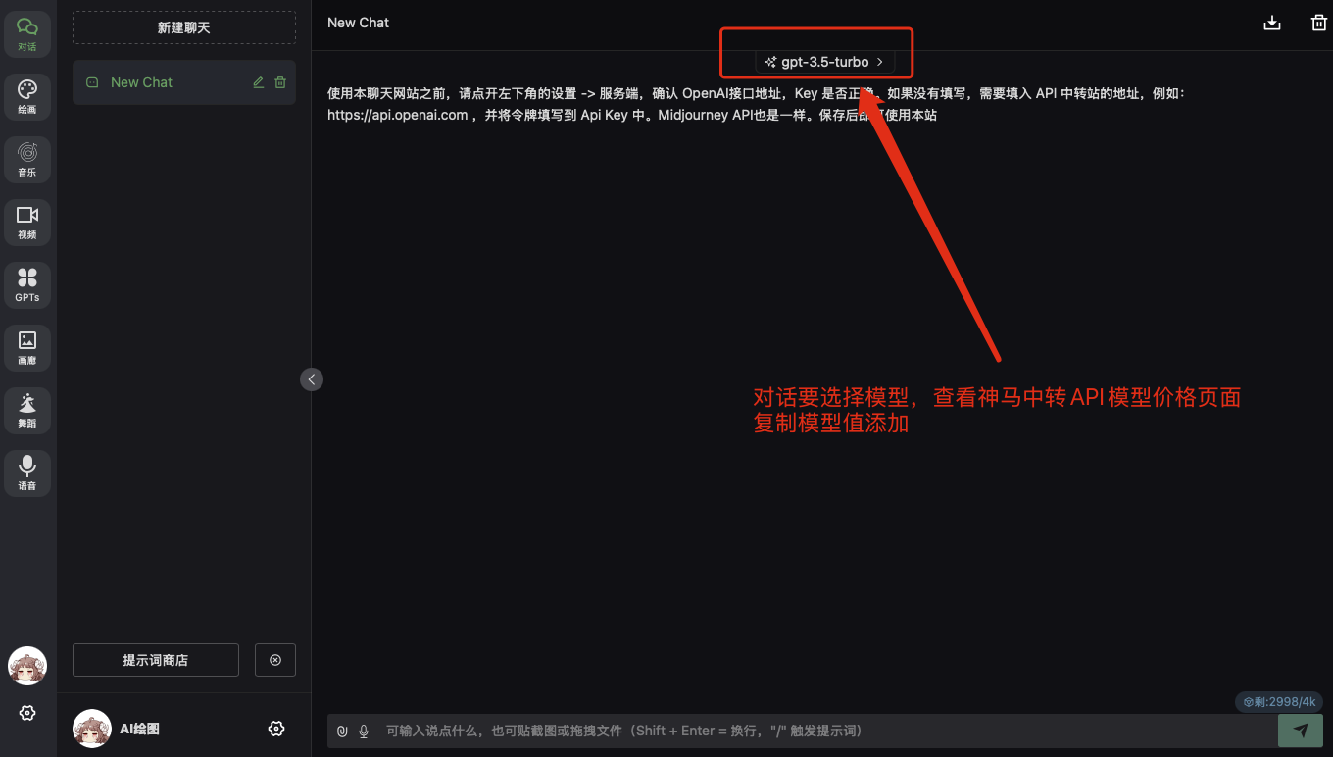The height and width of the screenshot is (757, 1333).
Task: Click the 剩:2998/4k token counter
Action: [x=1279, y=702]
